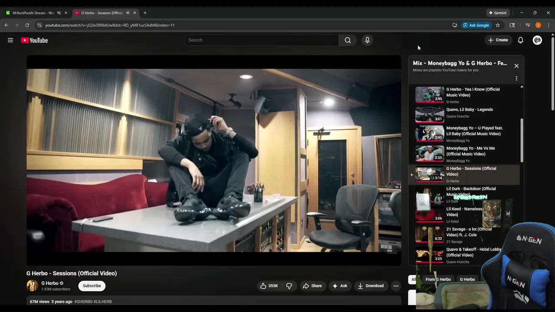This screenshot has width=555, height=312.
Task: Open the Mix - Moneybagg Yo & G Herbo title
Action: (x=460, y=63)
